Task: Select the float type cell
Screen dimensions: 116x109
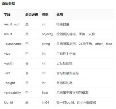Action: [x=45, y=93]
